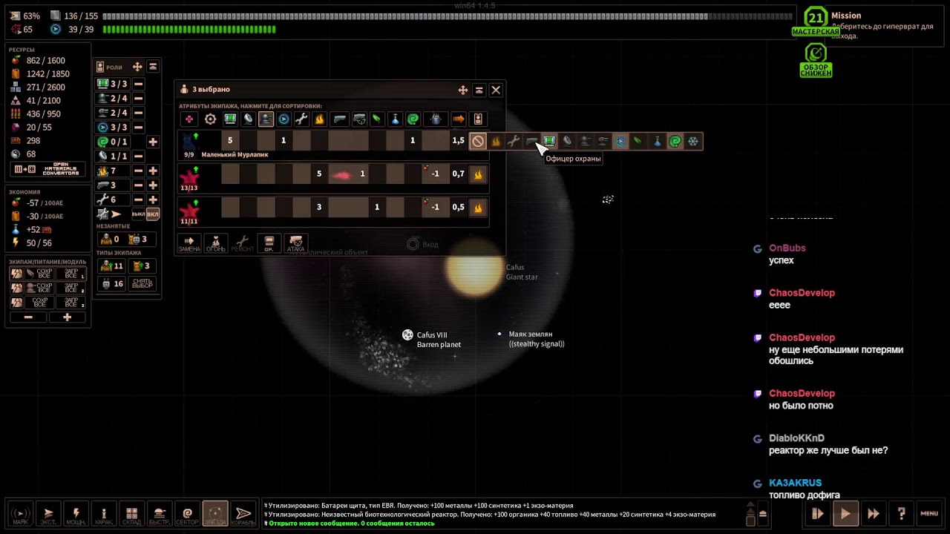Add a crew preset with plus button
This screenshot has width=950, height=534.
67,317
